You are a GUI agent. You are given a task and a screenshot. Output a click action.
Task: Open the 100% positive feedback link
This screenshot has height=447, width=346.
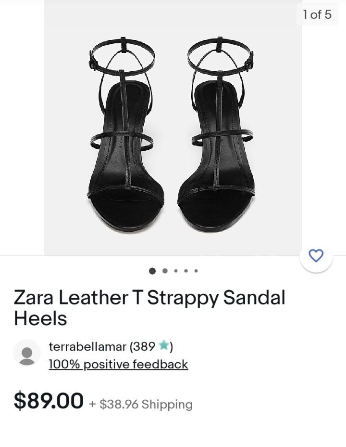pos(118,364)
